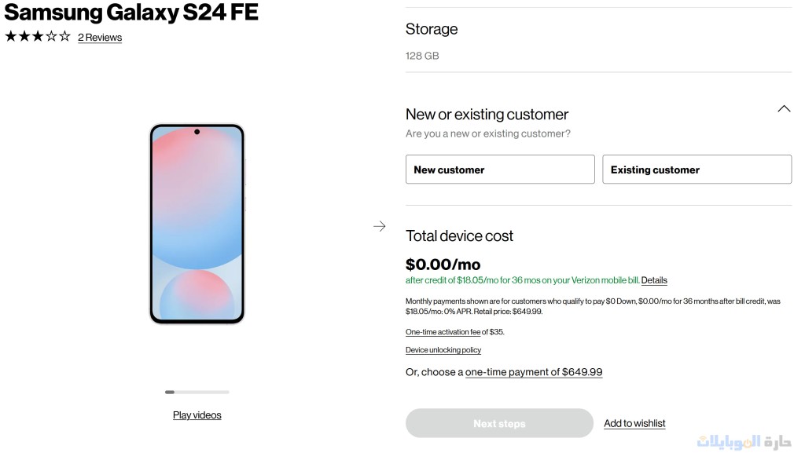Viewport: 805px width, 460px height.
Task: Add the Galaxy S24 FE to wishlist
Action: pyautogui.click(x=634, y=423)
